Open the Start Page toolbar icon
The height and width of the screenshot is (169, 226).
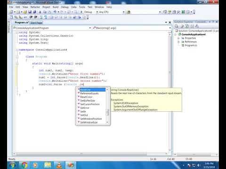[183, 12]
